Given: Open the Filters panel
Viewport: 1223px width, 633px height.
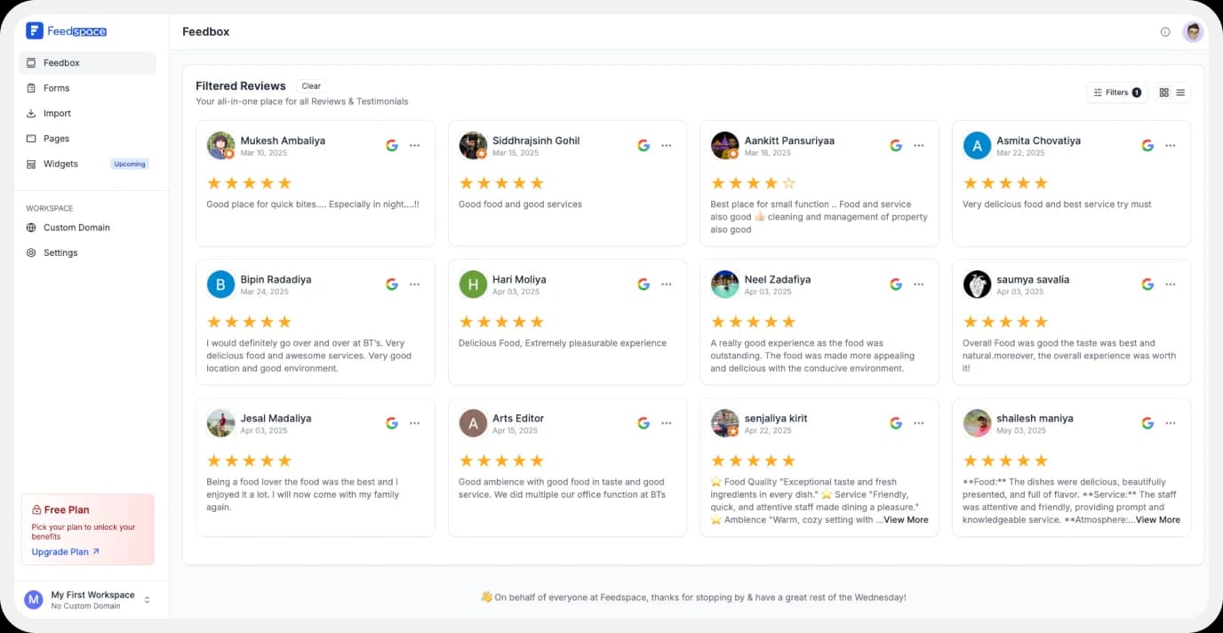Looking at the screenshot, I should pyautogui.click(x=1116, y=92).
